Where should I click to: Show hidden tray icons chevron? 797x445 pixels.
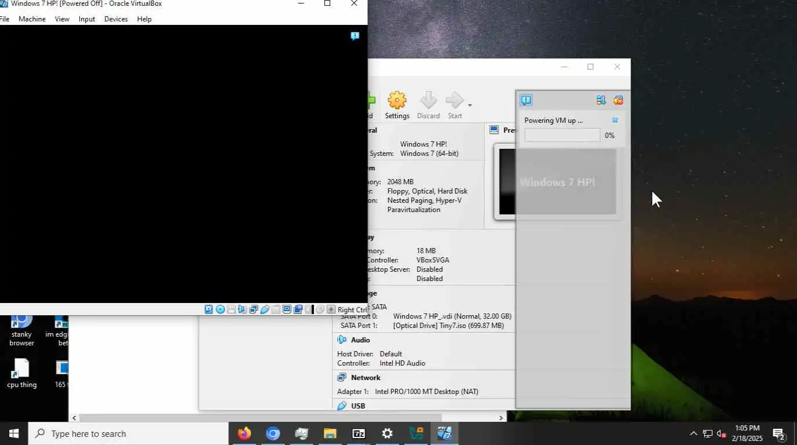coord(693,433)
